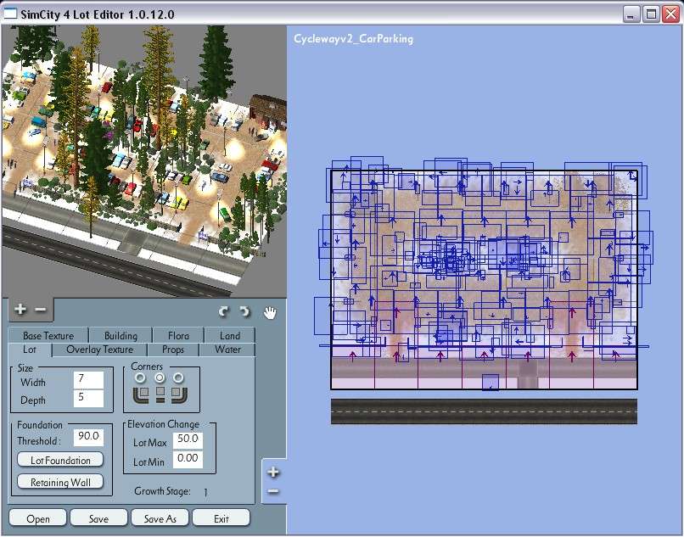Select the Lot tab
684x537 pixels.
(x=30, y=350)
